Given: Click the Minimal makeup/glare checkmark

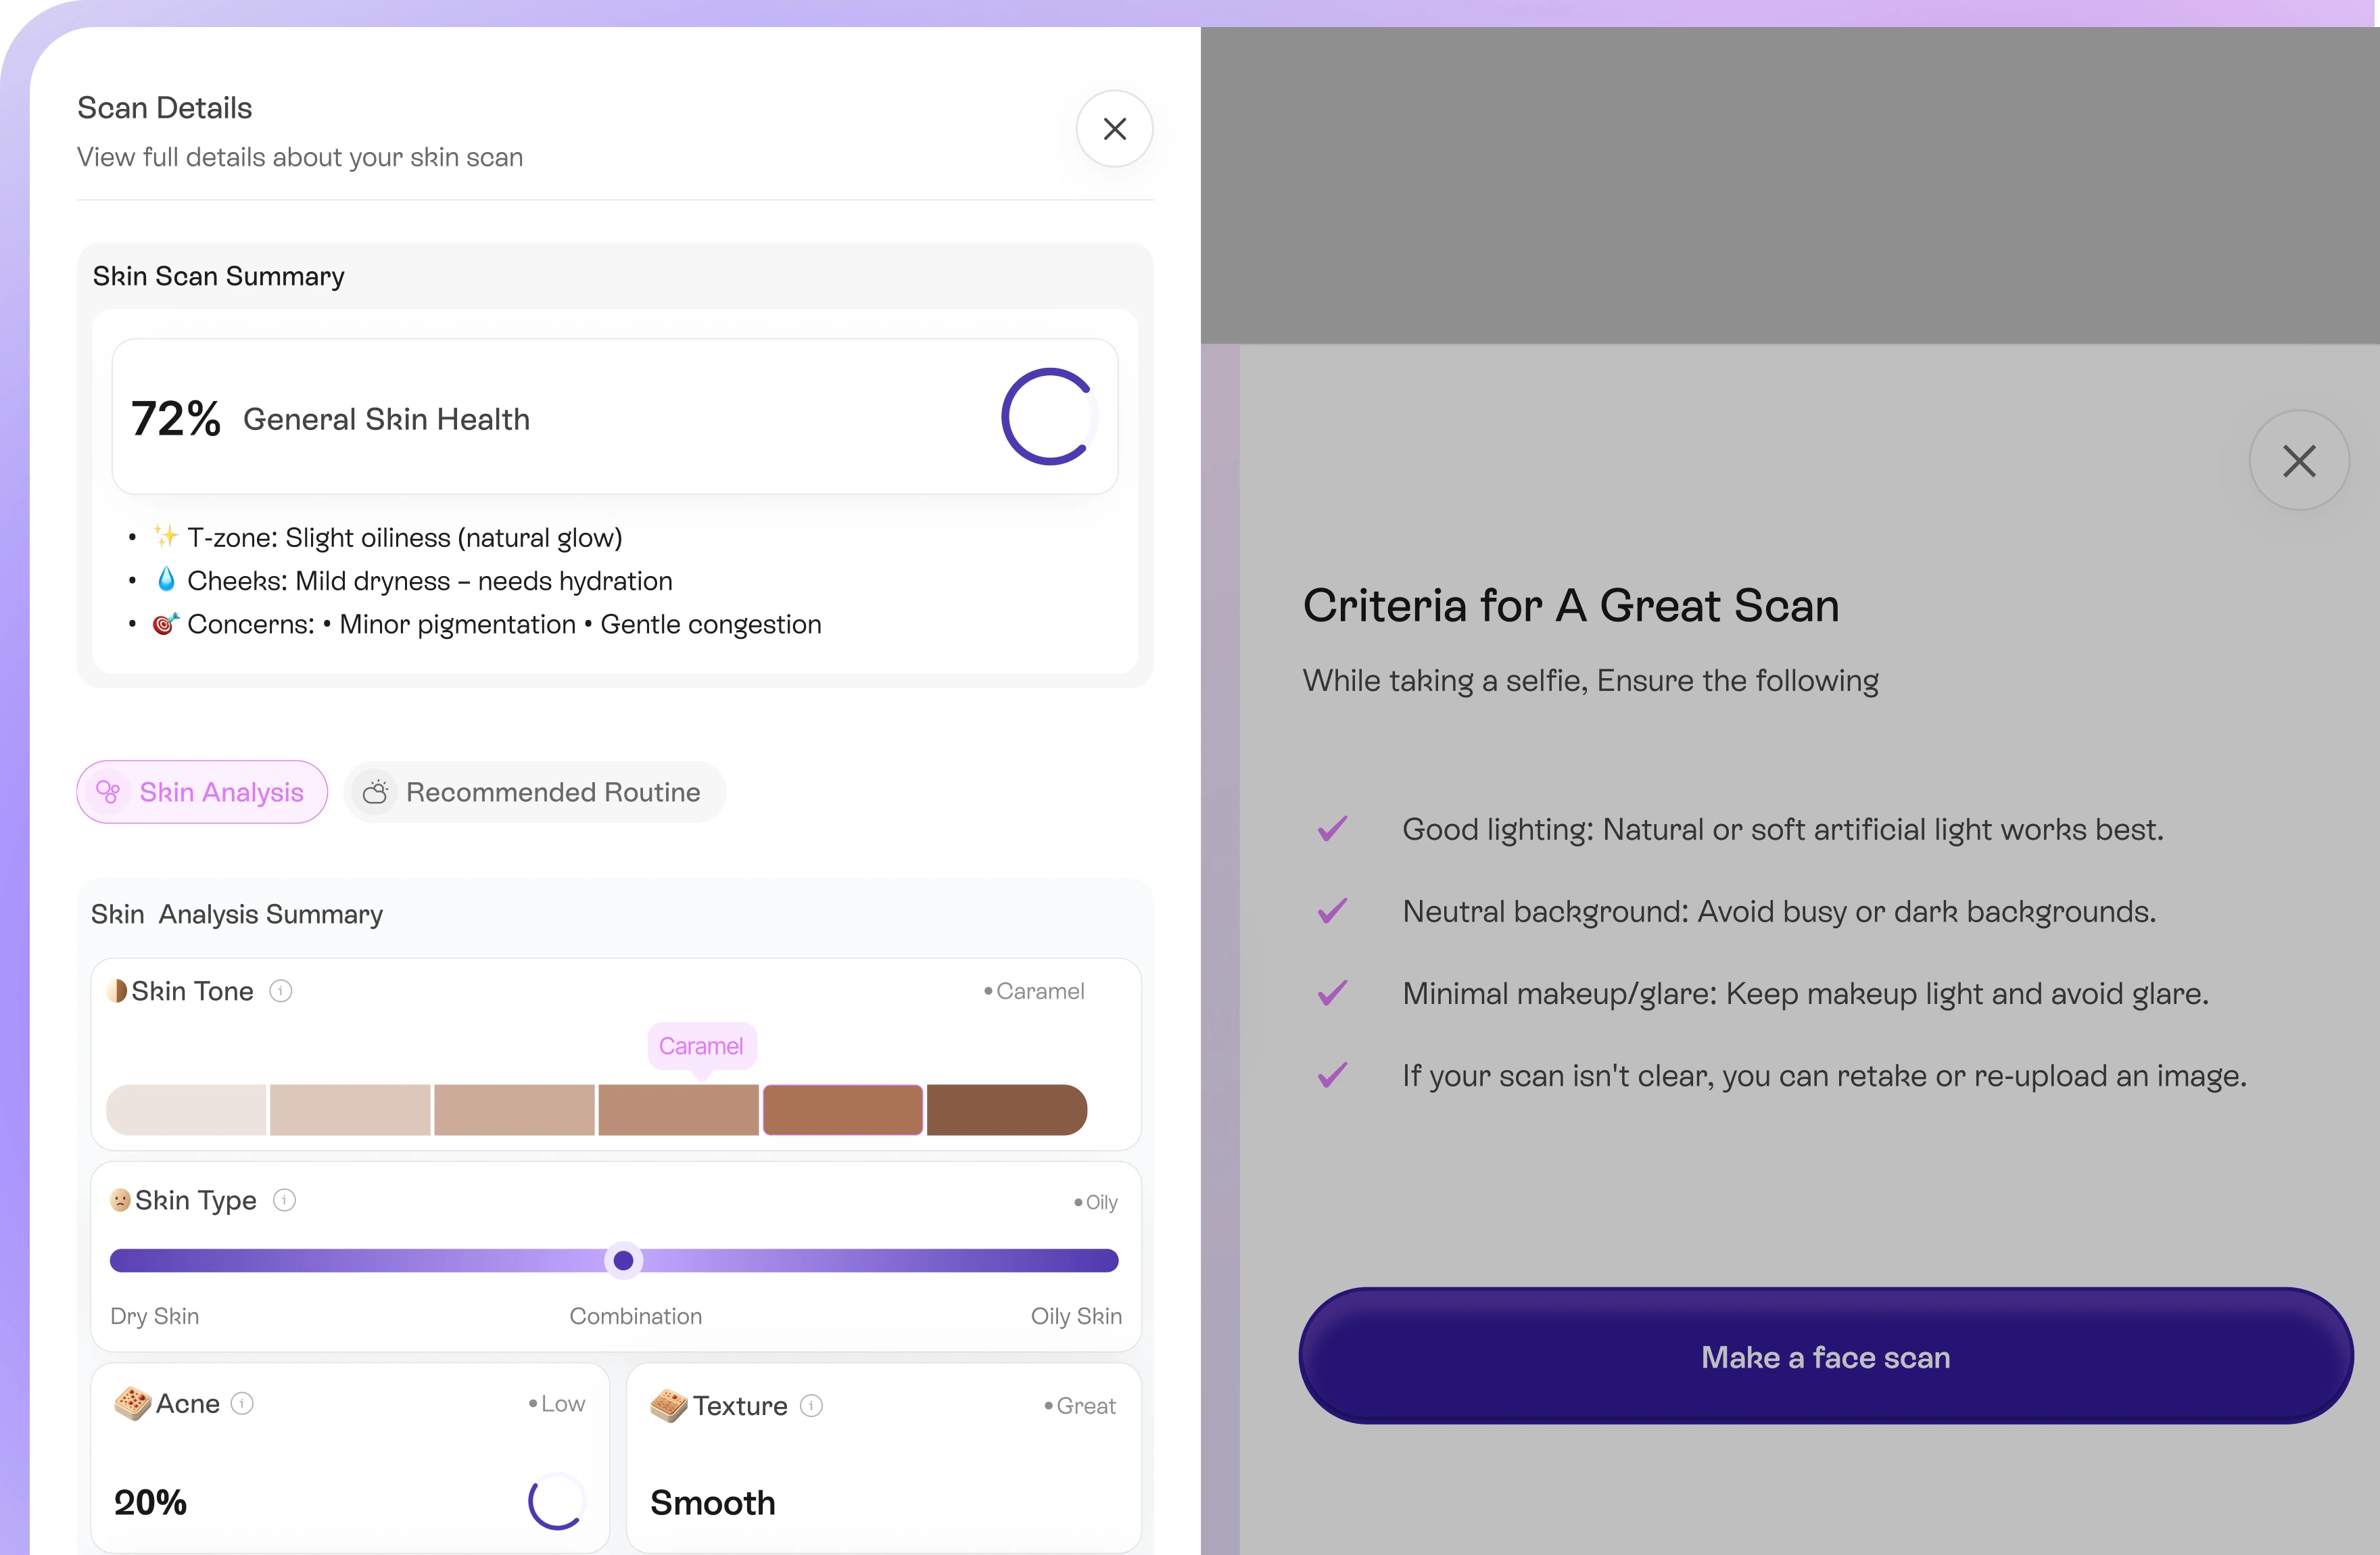Looking at the screenshot, I should (1332, 993).
